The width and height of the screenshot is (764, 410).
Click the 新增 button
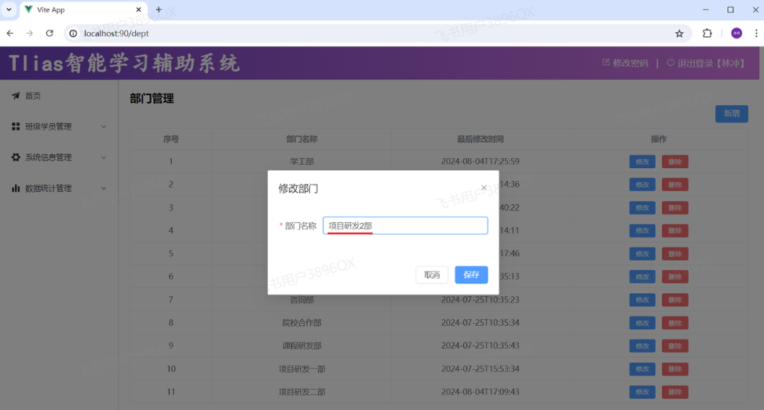[x=731, y=114]
